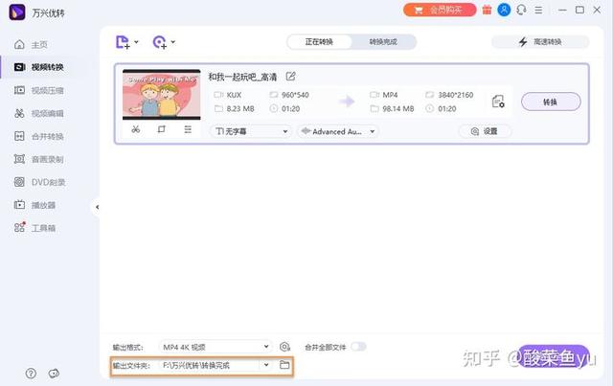Open the Advanced Audio track dropdown

[338, 131]
